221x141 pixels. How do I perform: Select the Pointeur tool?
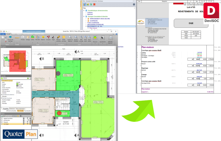pos(23,38)
